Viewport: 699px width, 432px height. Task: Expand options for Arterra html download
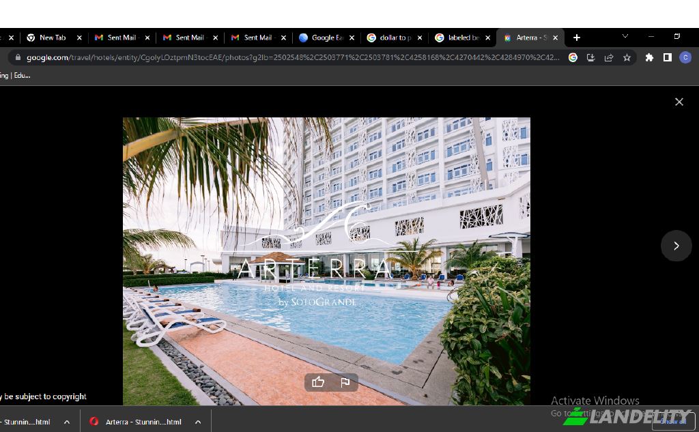click(198, 422)
